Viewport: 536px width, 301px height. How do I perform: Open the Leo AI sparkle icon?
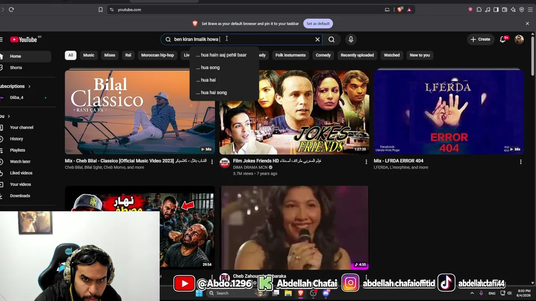click(513, 10)
